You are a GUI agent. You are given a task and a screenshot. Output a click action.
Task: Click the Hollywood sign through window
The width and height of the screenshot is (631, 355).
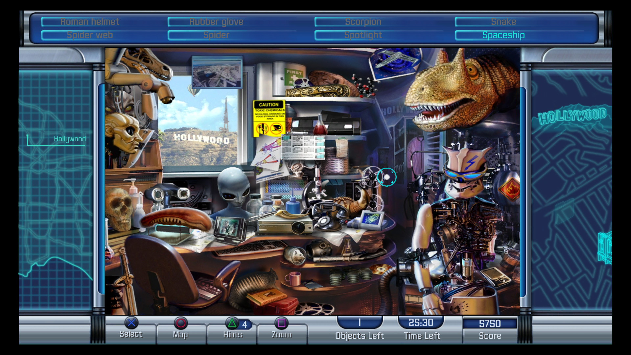[201, 138]
